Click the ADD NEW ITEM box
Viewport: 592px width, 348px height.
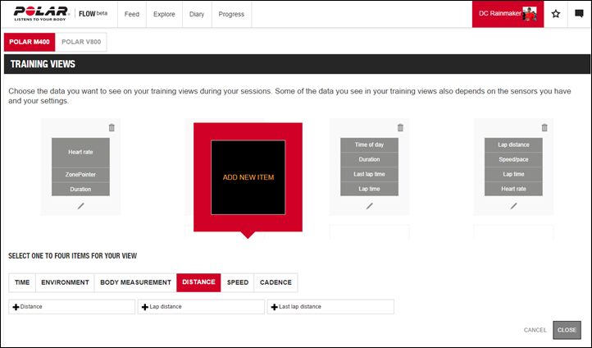(248, 177)
